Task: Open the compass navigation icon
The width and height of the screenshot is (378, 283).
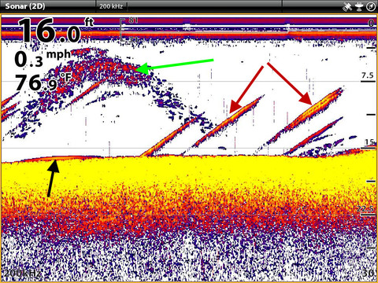Action: [x=371, y=7]
